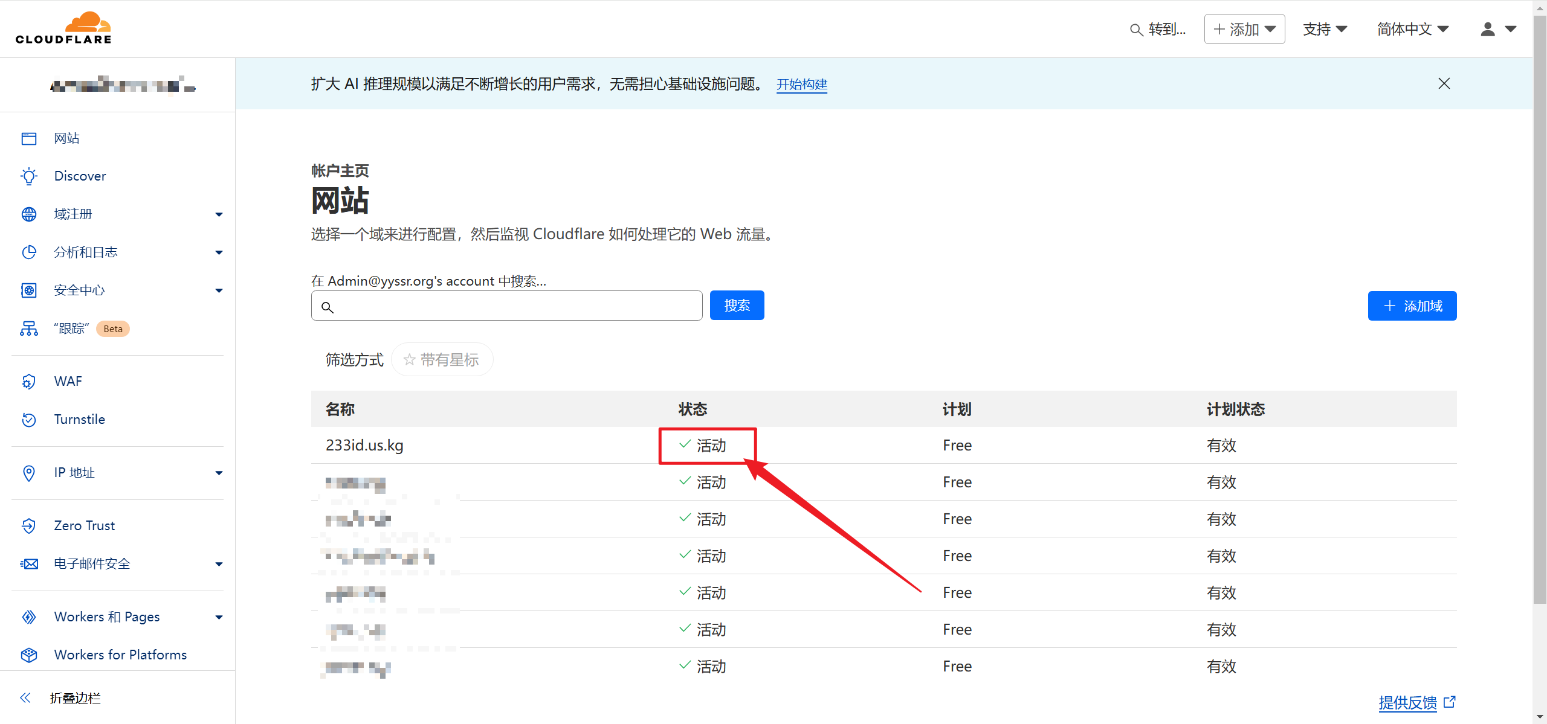The image size is (1547, 724).
Task: Click the IP 地址 pin icon
Action: point(29,473)
